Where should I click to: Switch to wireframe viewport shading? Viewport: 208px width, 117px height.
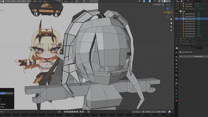[x=162, y=1]
